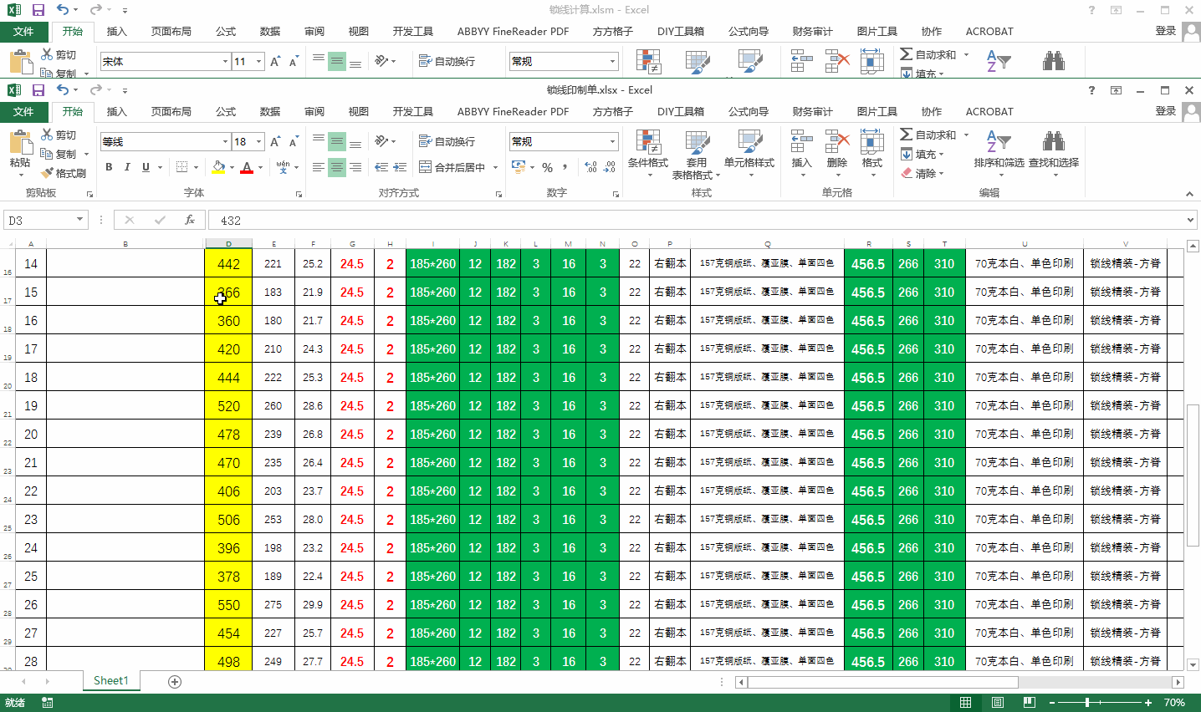Switch to 页面布局 tab in the front window
Screen dimensions: 1201x712
pos(171,111)
